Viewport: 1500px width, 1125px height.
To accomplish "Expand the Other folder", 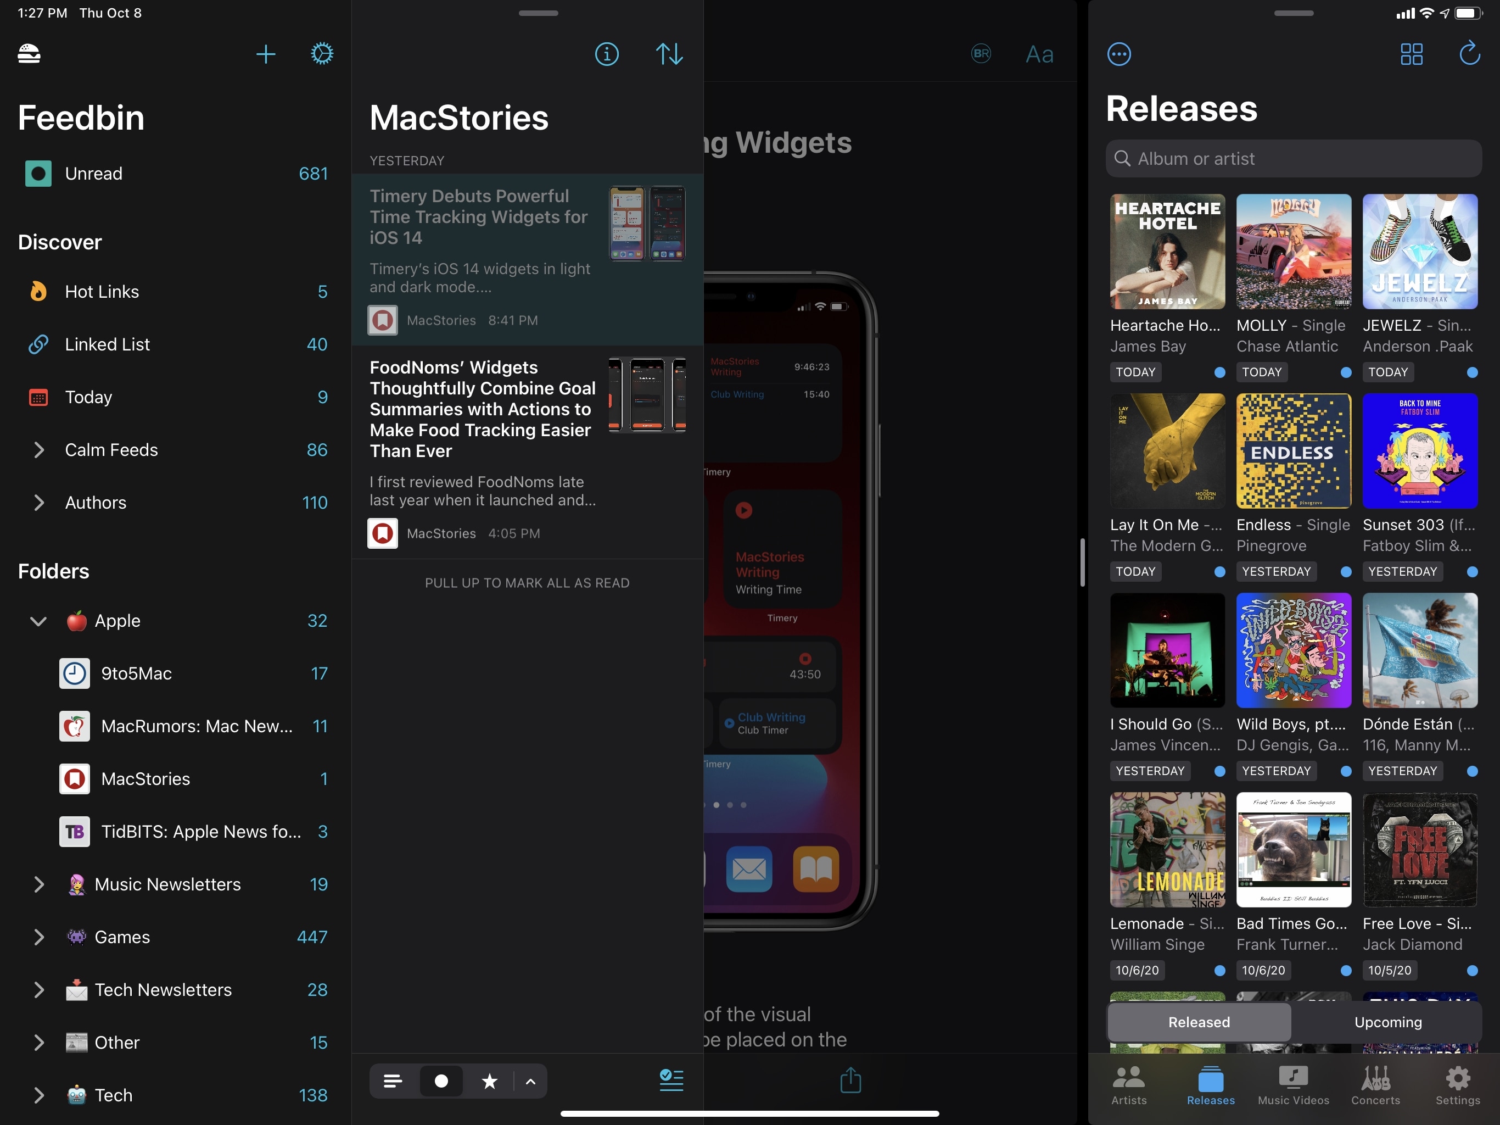I will point(38,1042).
